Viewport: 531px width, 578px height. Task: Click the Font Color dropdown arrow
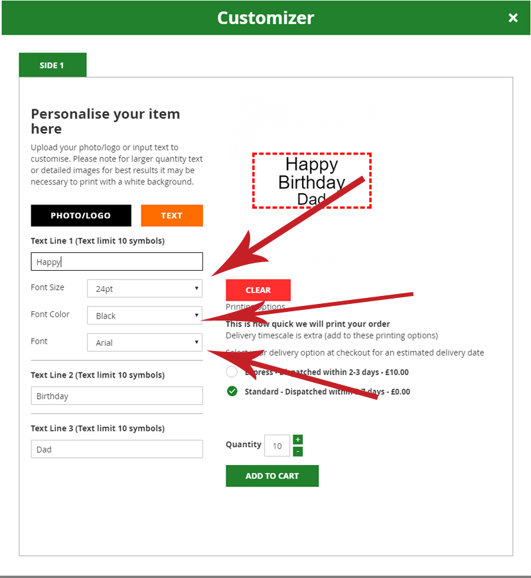tap(197, 315)
